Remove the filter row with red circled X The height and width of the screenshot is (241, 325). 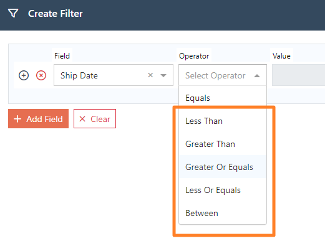pyautogui.click(x=41, y=75)
